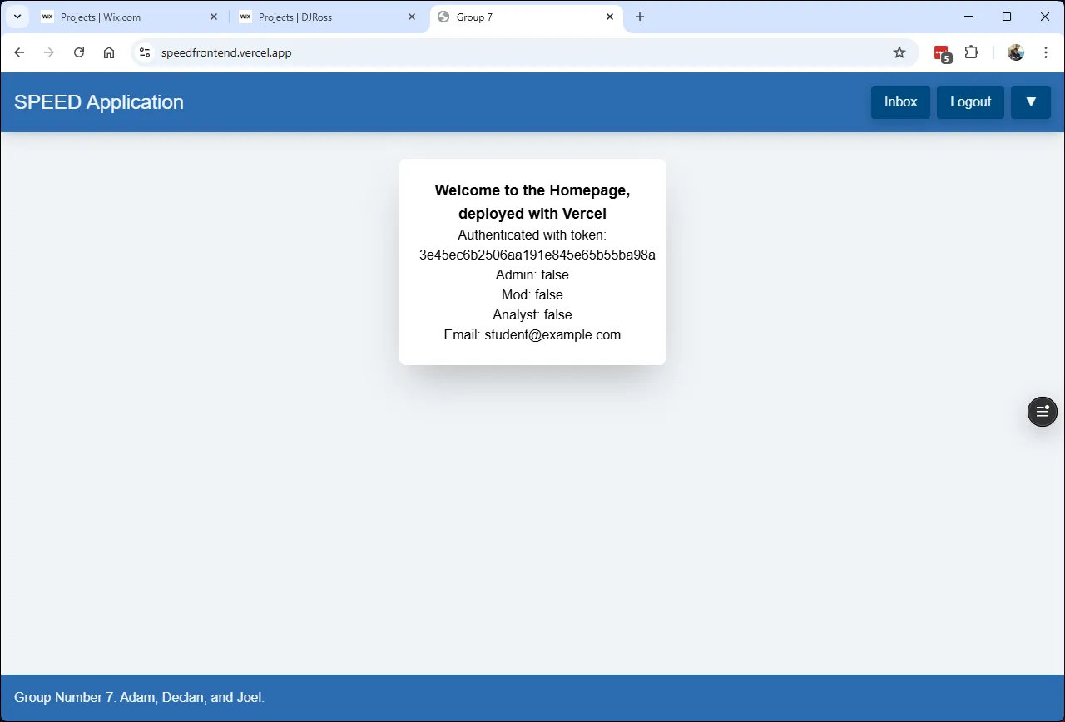Click the authentication token text
Viewport: 1065px width, 722px height.
(x=537, y=255)
